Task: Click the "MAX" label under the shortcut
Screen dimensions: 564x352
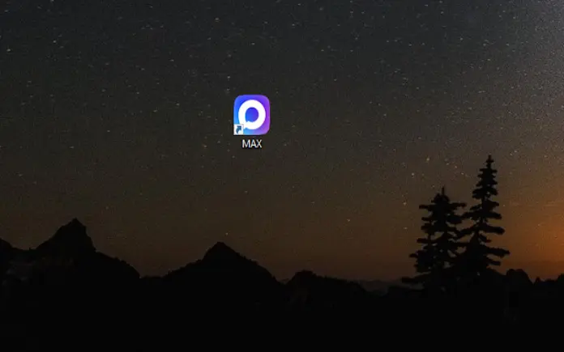Action: pos(252,144)
